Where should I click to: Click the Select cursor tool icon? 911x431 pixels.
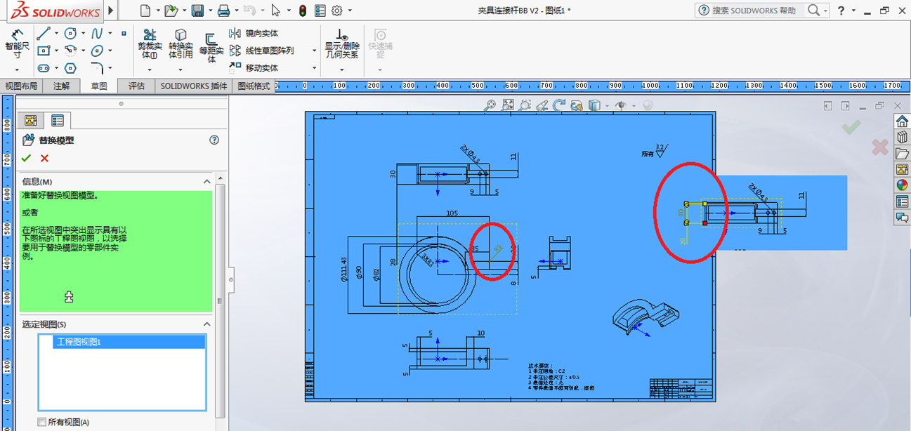[275, 11]
